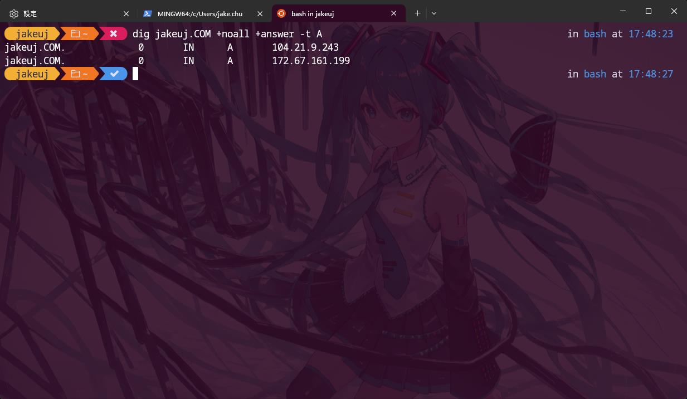
Task: Click bash label beside 17:48:23
Action: pos(595,34)
